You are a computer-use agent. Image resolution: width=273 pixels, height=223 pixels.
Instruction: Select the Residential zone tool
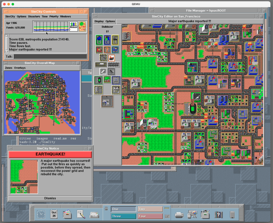(x=99, y=40)
